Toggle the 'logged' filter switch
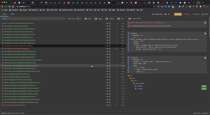Image resolution: width=210 pixels, height=115 pixels. pyautogui.click(x=95, y=19)
